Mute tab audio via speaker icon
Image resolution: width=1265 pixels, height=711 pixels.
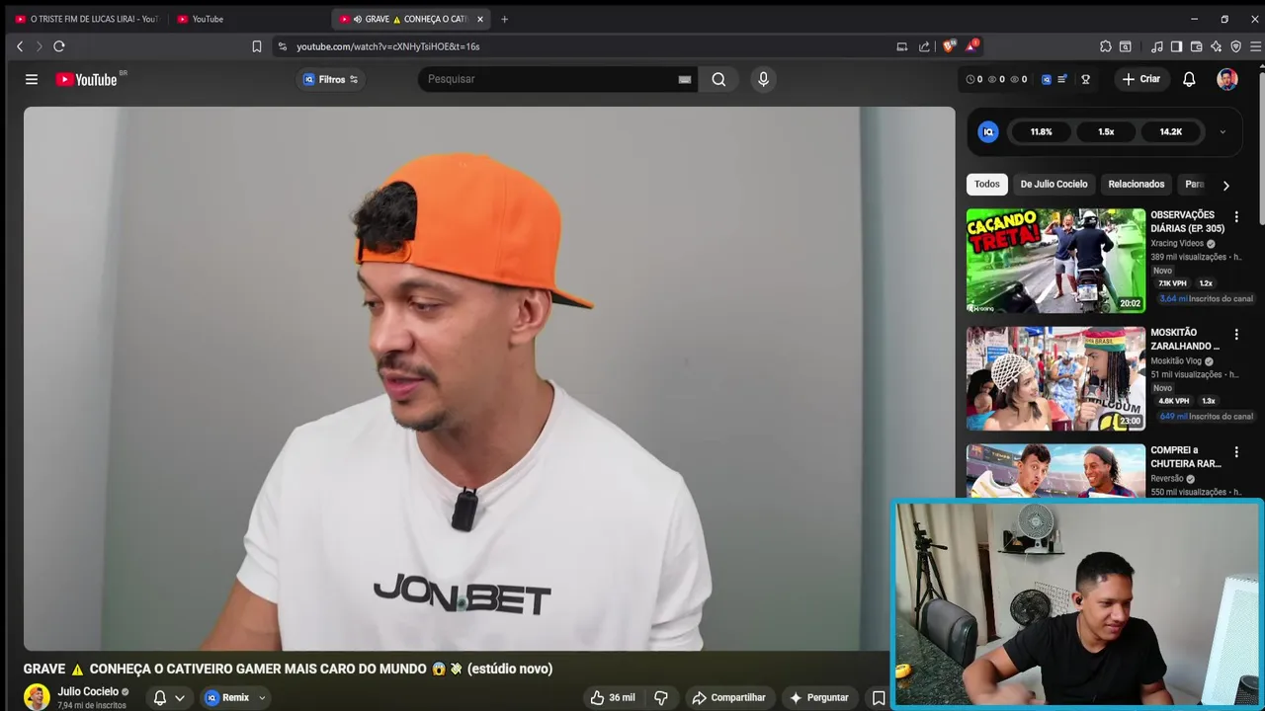[x=357, y=19]
